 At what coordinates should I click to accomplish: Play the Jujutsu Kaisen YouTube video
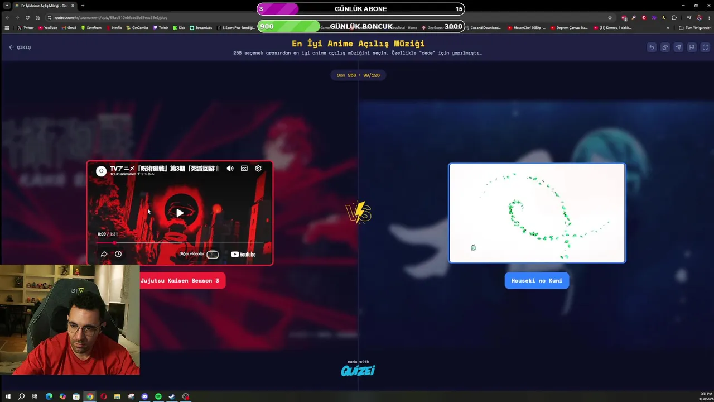180,213
